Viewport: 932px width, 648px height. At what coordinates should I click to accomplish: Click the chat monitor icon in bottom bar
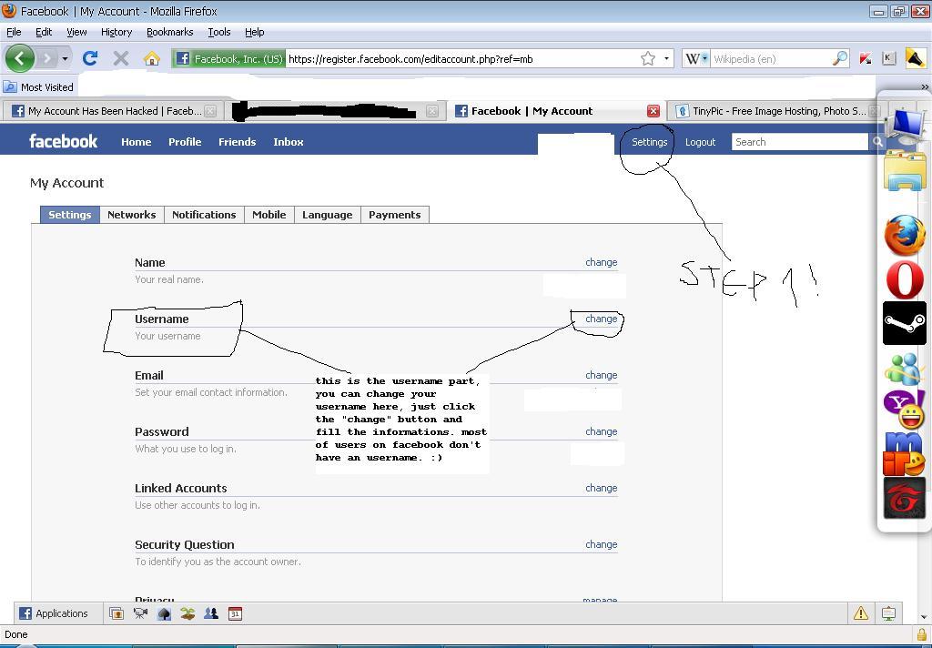[x=888, y=613]
